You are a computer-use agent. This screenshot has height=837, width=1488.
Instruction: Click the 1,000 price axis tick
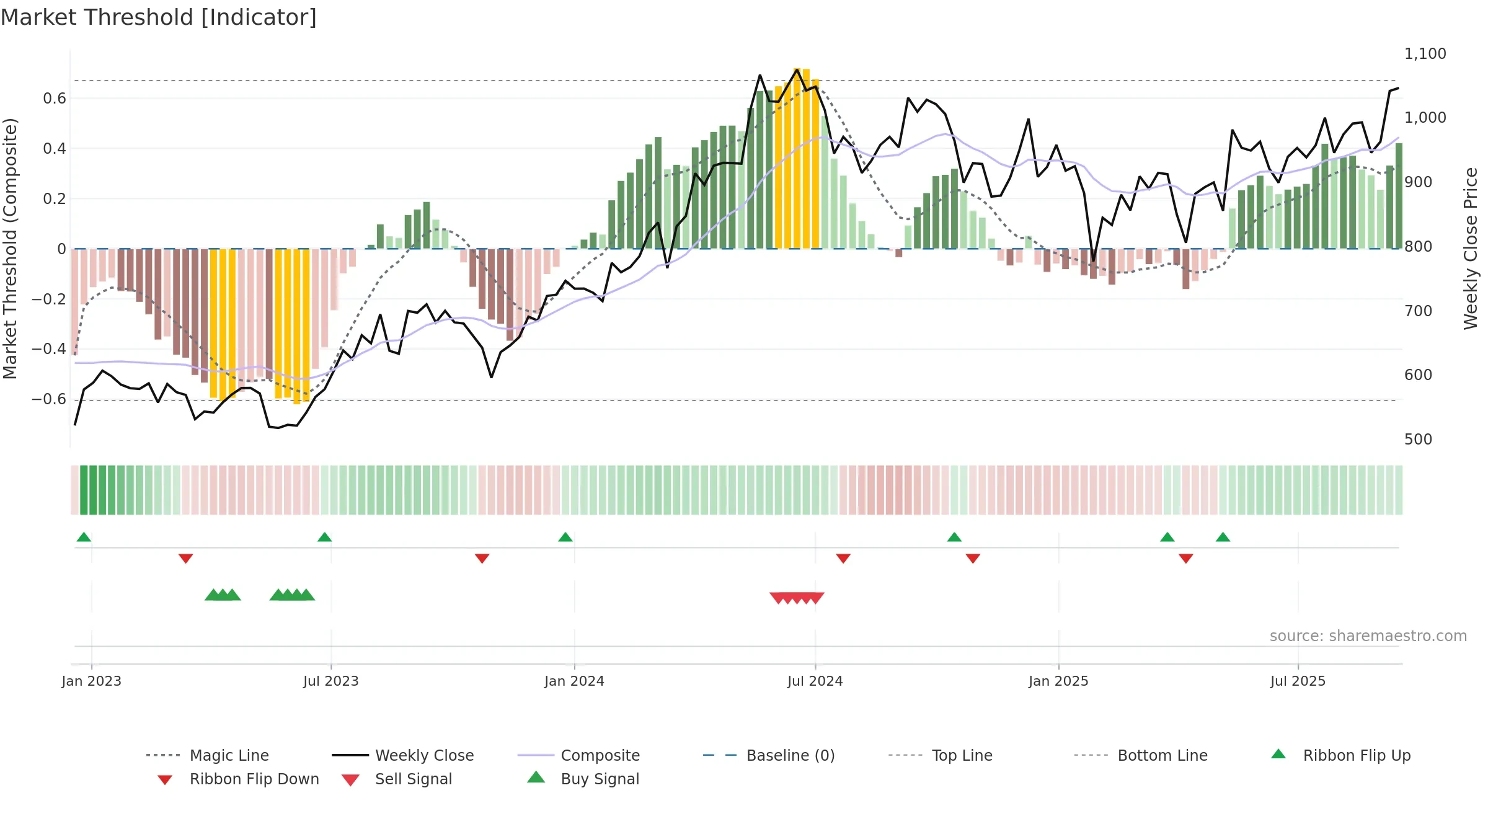1425,118
